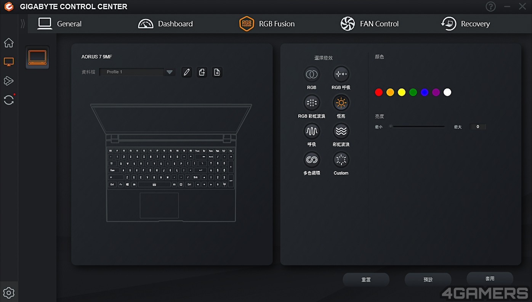Pick the green color swatch
The width and height of the screenshot is (532, 302).
[x=413, y=92]
